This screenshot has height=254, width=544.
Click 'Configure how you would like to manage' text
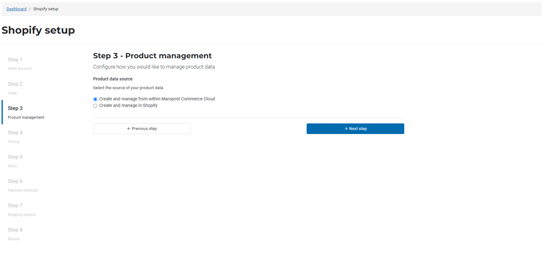tap(154, 67)
